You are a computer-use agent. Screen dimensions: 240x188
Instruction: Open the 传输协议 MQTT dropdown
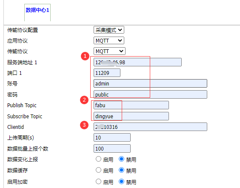point(109,51)
